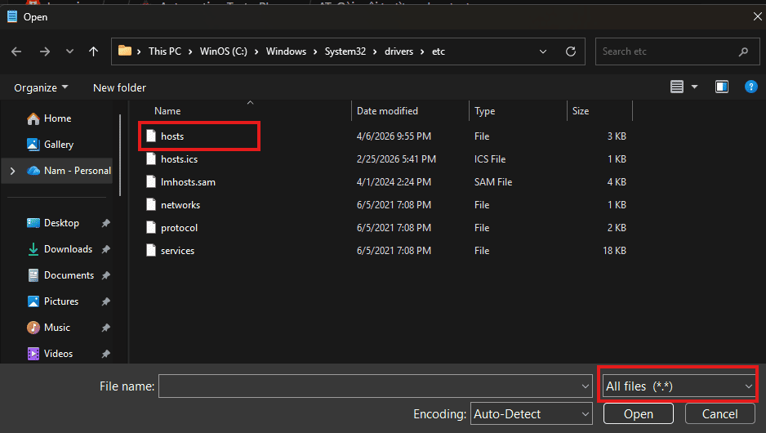The image size is (766, 433).
Task: Click the lmhosts.sam file icon
Action: tap(151, 182)
